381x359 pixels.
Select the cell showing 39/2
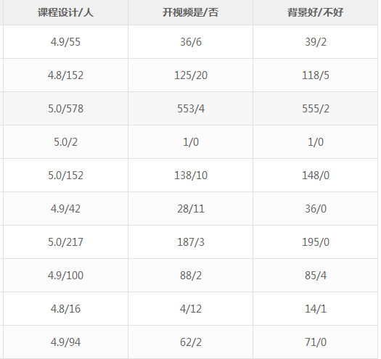click(316, 42)
